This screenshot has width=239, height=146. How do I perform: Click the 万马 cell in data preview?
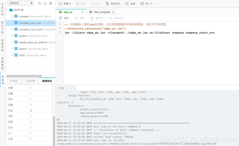click(17, 128)
